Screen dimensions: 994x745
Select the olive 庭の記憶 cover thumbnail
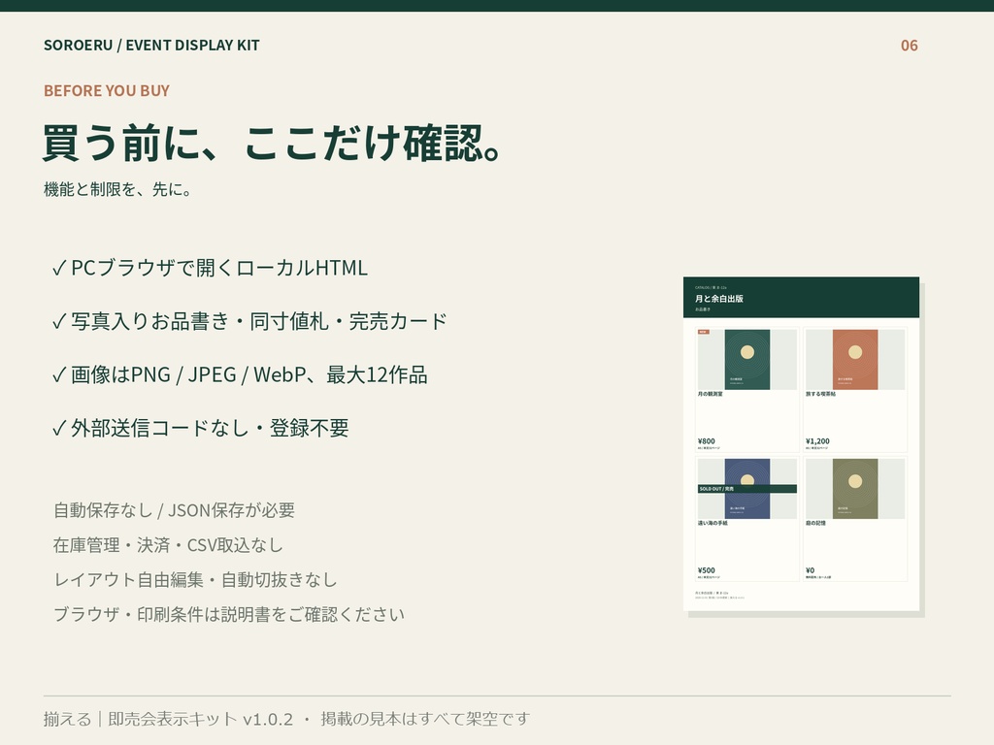855,489
